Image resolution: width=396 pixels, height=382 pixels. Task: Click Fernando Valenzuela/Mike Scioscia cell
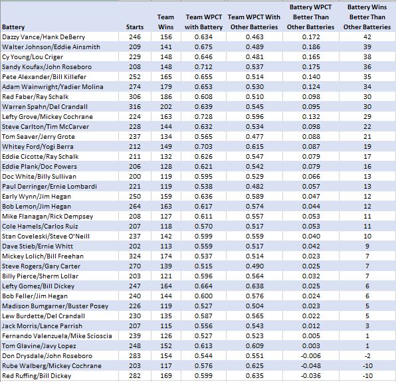(59, 335)
